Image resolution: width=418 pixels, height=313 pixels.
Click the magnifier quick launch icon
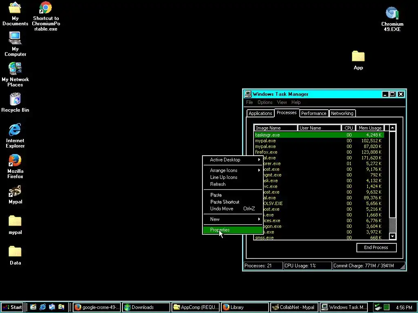61,307
